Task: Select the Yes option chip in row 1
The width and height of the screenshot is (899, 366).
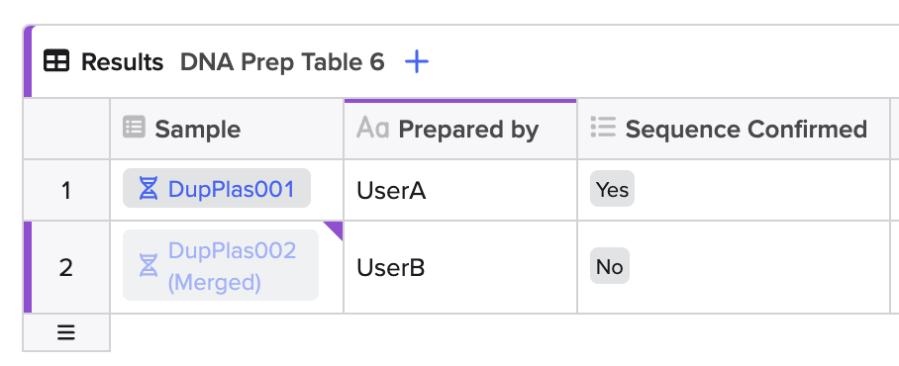Action: 612,189
